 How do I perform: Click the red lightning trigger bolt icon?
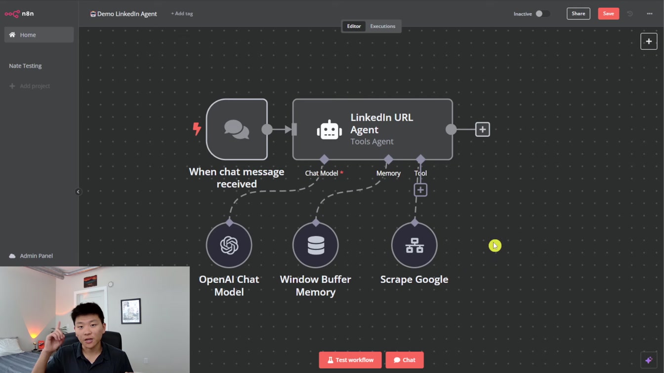pos(197,129)
